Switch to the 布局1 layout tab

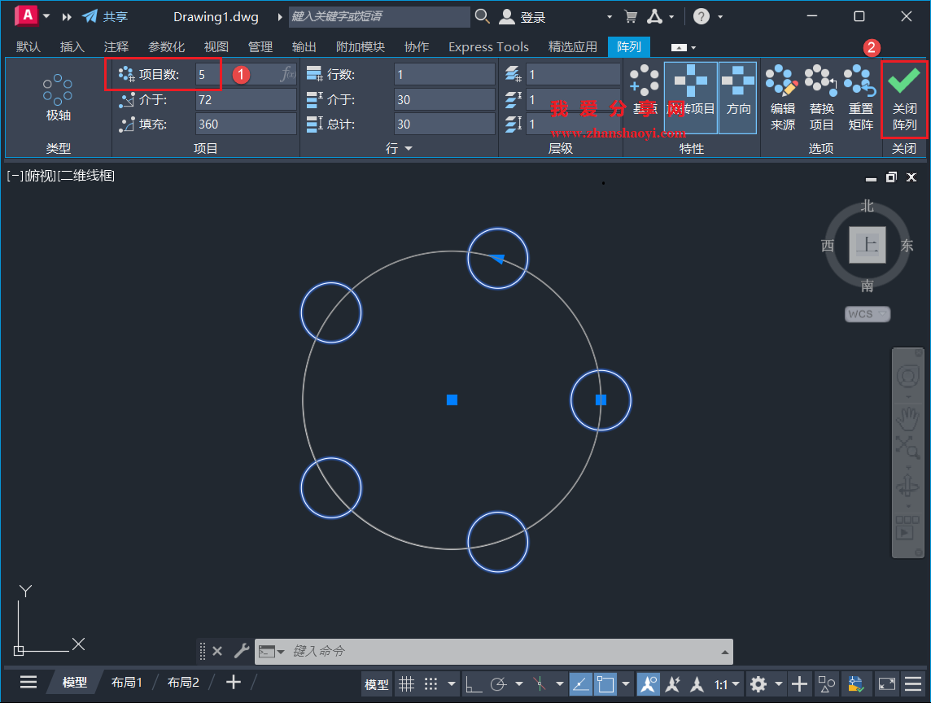(x=127, y=682)
